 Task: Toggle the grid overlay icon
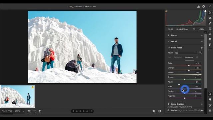(x=210, y=111)
